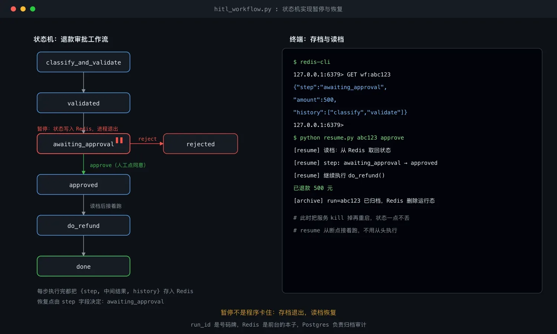Click the awaiting_approval state node
Viewport: 557px width, 334px height.
[84, 144]
